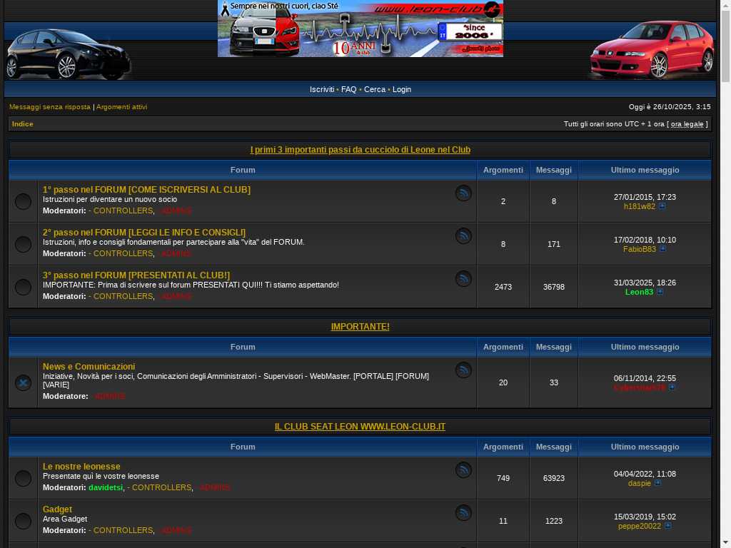View 'Argomenti attivi' topics
The width and height of the screenshot is (731, 548).
[x=122, y=107]
